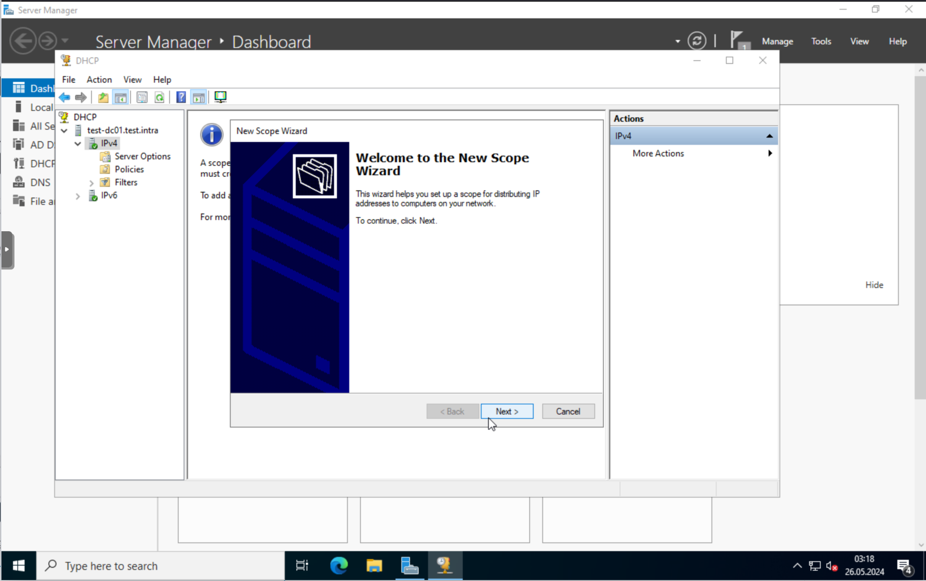
Task: Open Task View from the taskbar
Action: [302, 566]
